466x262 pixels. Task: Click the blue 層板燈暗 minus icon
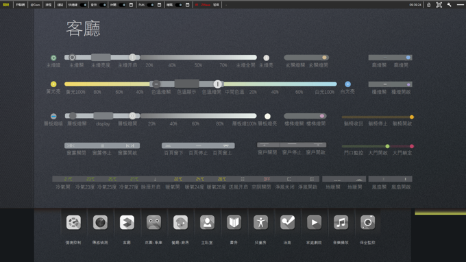(x=53, y=117)
